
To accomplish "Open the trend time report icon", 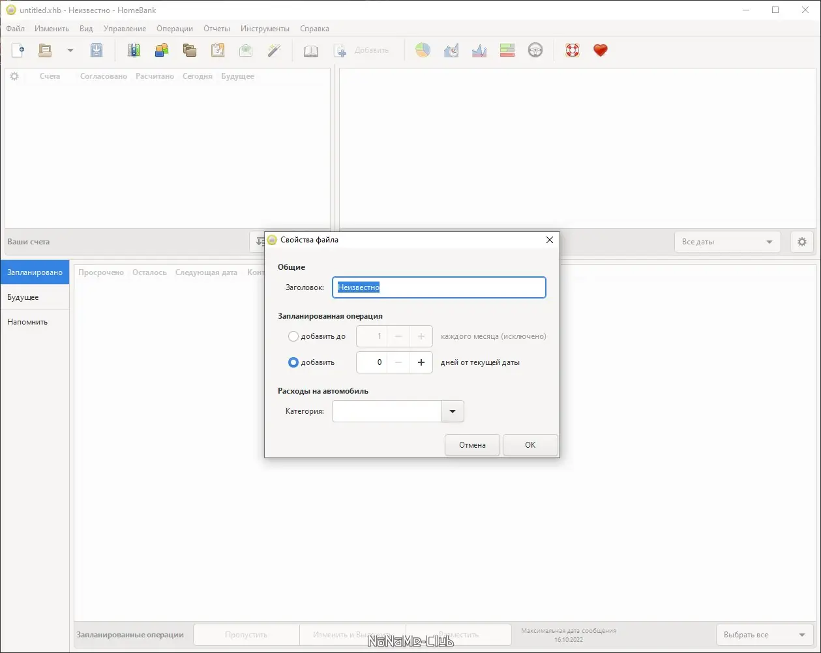I will pyautogui.click(x=451, y=50).
